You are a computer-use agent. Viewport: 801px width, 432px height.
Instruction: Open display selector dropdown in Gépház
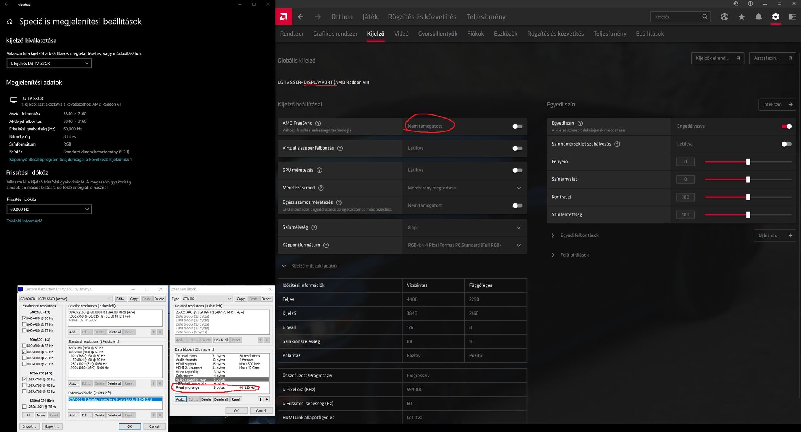click(x=49, y=63)
